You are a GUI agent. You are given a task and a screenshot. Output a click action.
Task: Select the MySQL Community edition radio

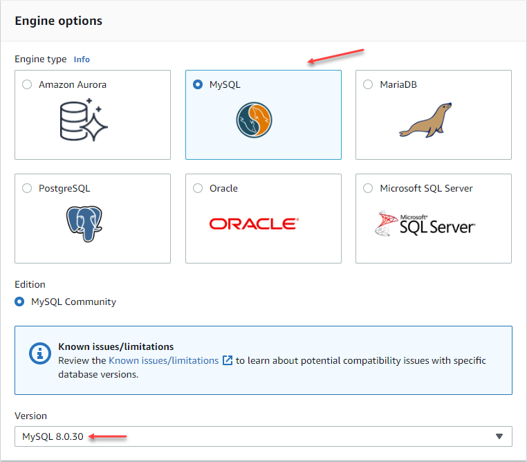click(x=20, y=302)
